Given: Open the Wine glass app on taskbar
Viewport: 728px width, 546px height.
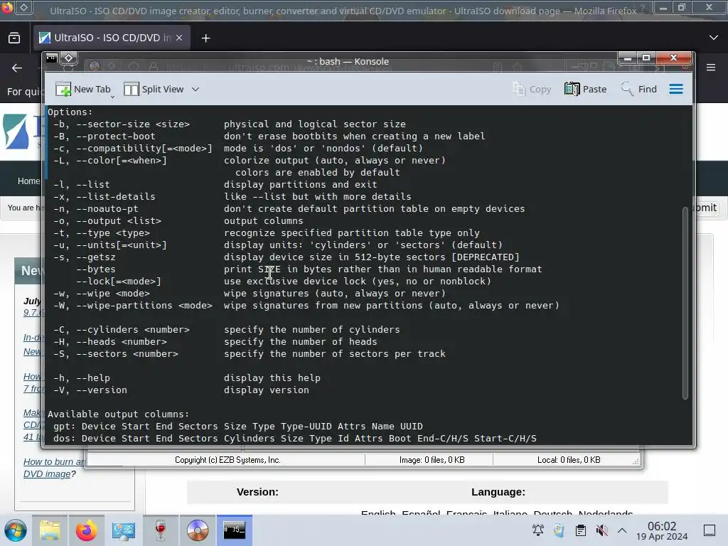Looking at the screenshot, I should [160, 530].
